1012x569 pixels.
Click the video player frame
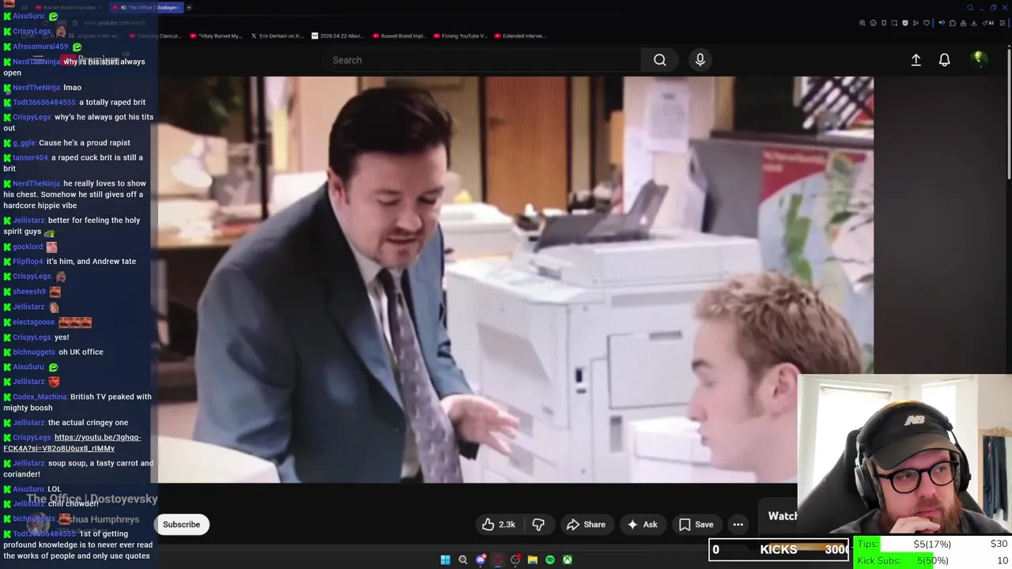click(x=515, y=279)
